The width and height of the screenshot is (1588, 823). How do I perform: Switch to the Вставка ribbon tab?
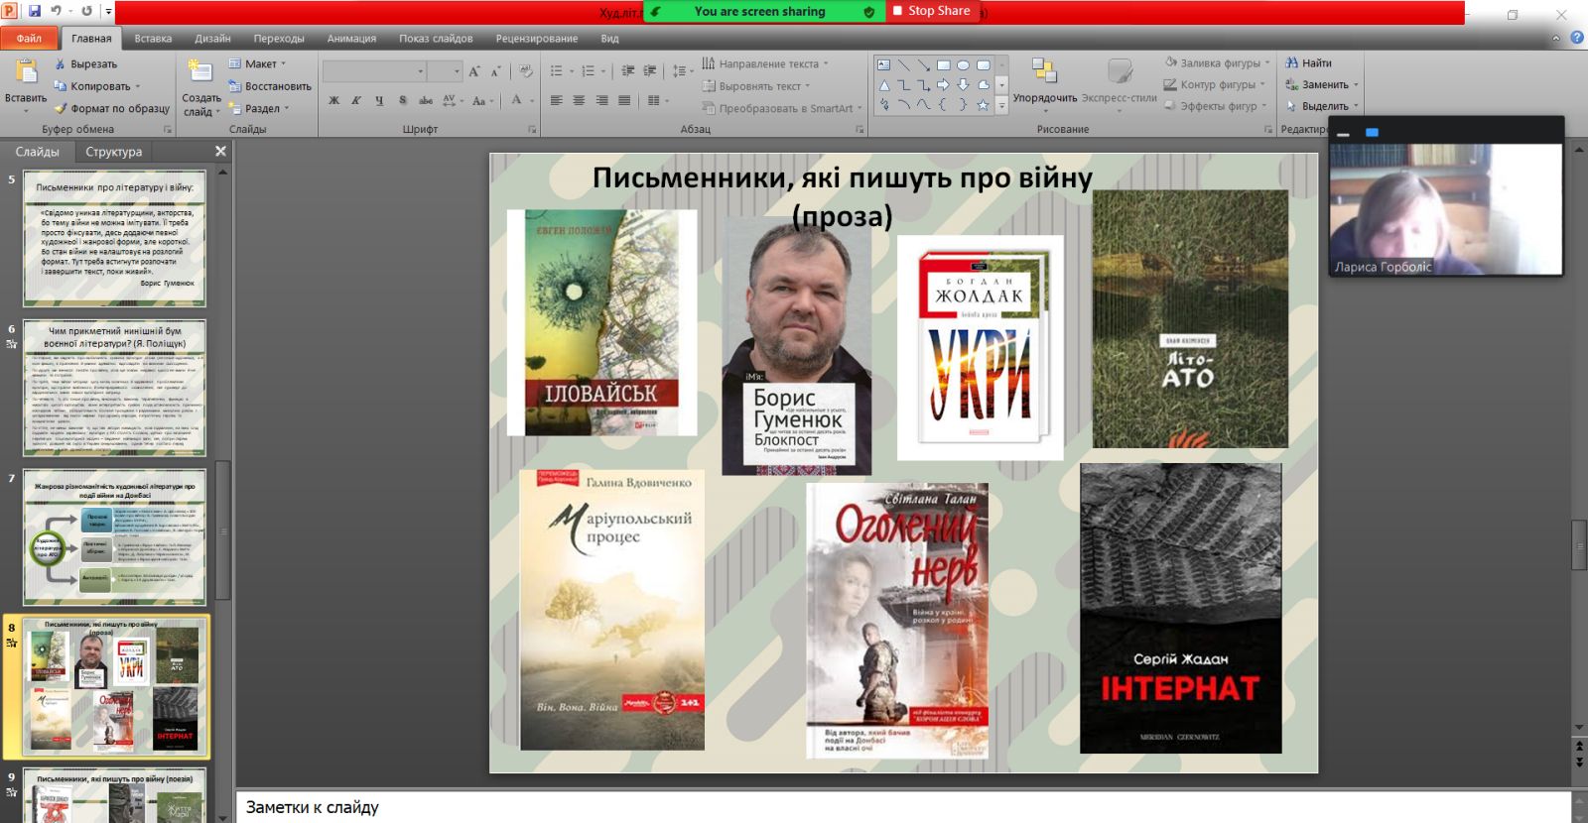[x=153, y=39]
